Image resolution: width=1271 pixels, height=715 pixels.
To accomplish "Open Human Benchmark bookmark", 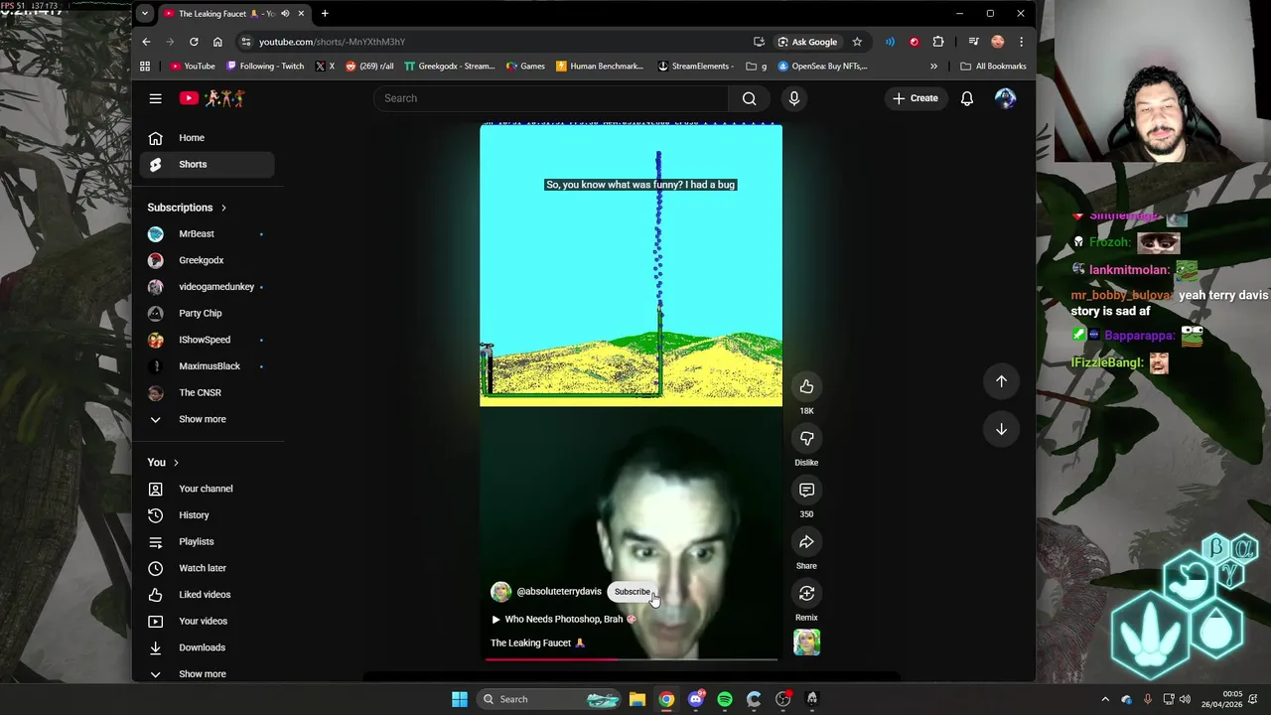I will (600, 67).
